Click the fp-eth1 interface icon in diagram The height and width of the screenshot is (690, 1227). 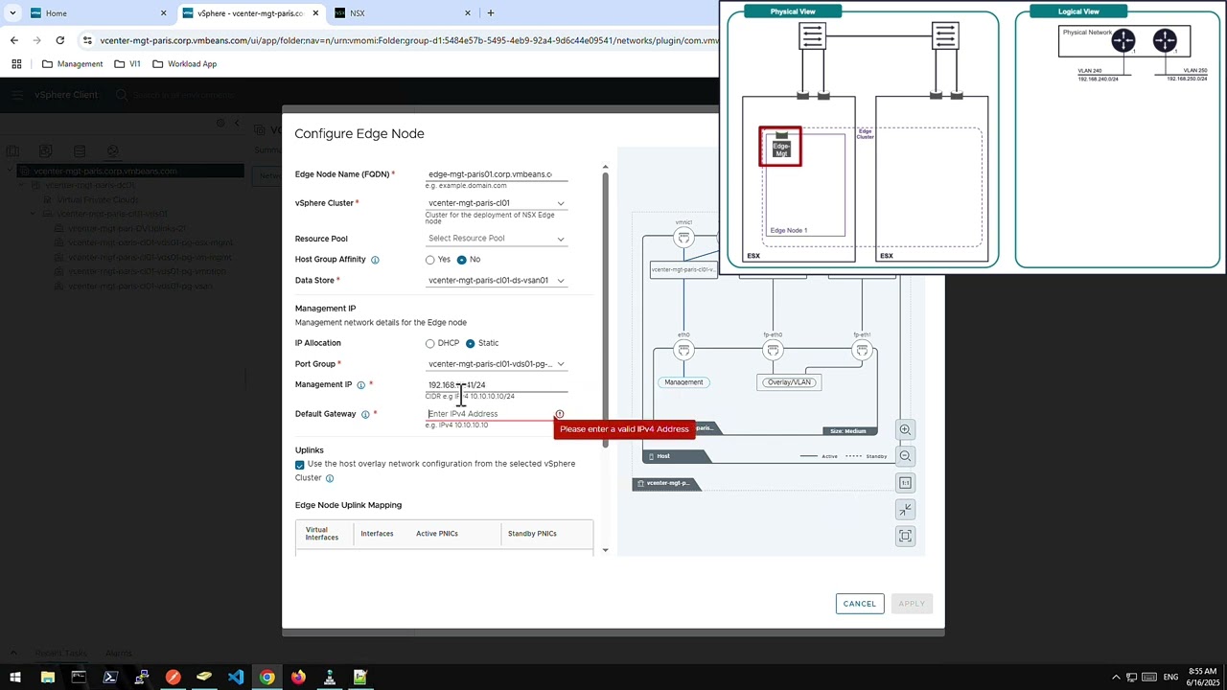(862, 351)
